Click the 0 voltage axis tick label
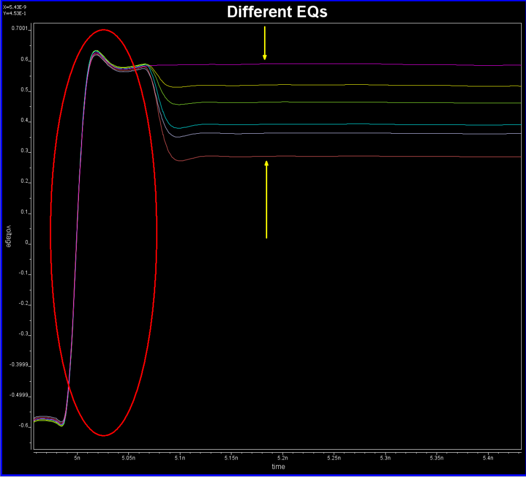Image resolution: width=526 pixels, height=477 pixels. tap(25, 244)
